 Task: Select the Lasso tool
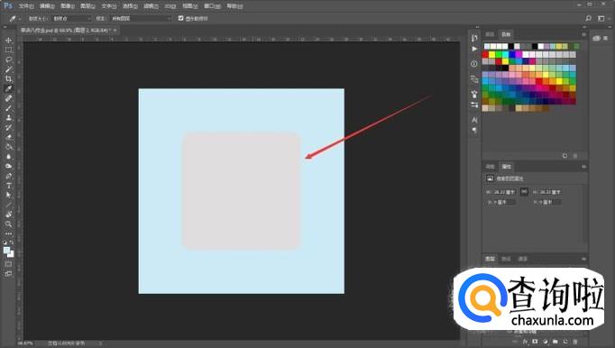pyautogui.click(x=9, y=60)
